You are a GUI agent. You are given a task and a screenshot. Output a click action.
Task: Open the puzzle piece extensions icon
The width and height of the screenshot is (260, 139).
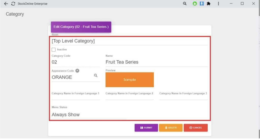coord(208,4)
